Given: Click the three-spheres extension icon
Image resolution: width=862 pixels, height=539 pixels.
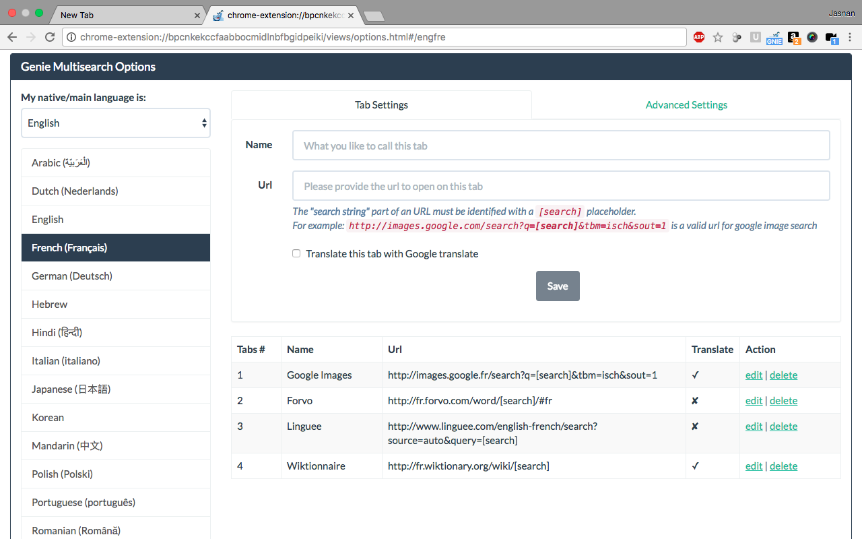Looking at the screenshot, I should (x=737, y=37).
